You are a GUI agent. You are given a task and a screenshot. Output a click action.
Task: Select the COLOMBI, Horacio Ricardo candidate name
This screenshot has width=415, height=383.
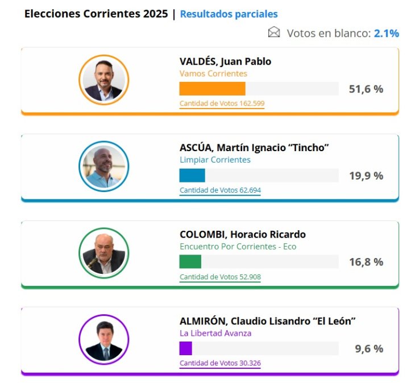[x=242, y=235]
